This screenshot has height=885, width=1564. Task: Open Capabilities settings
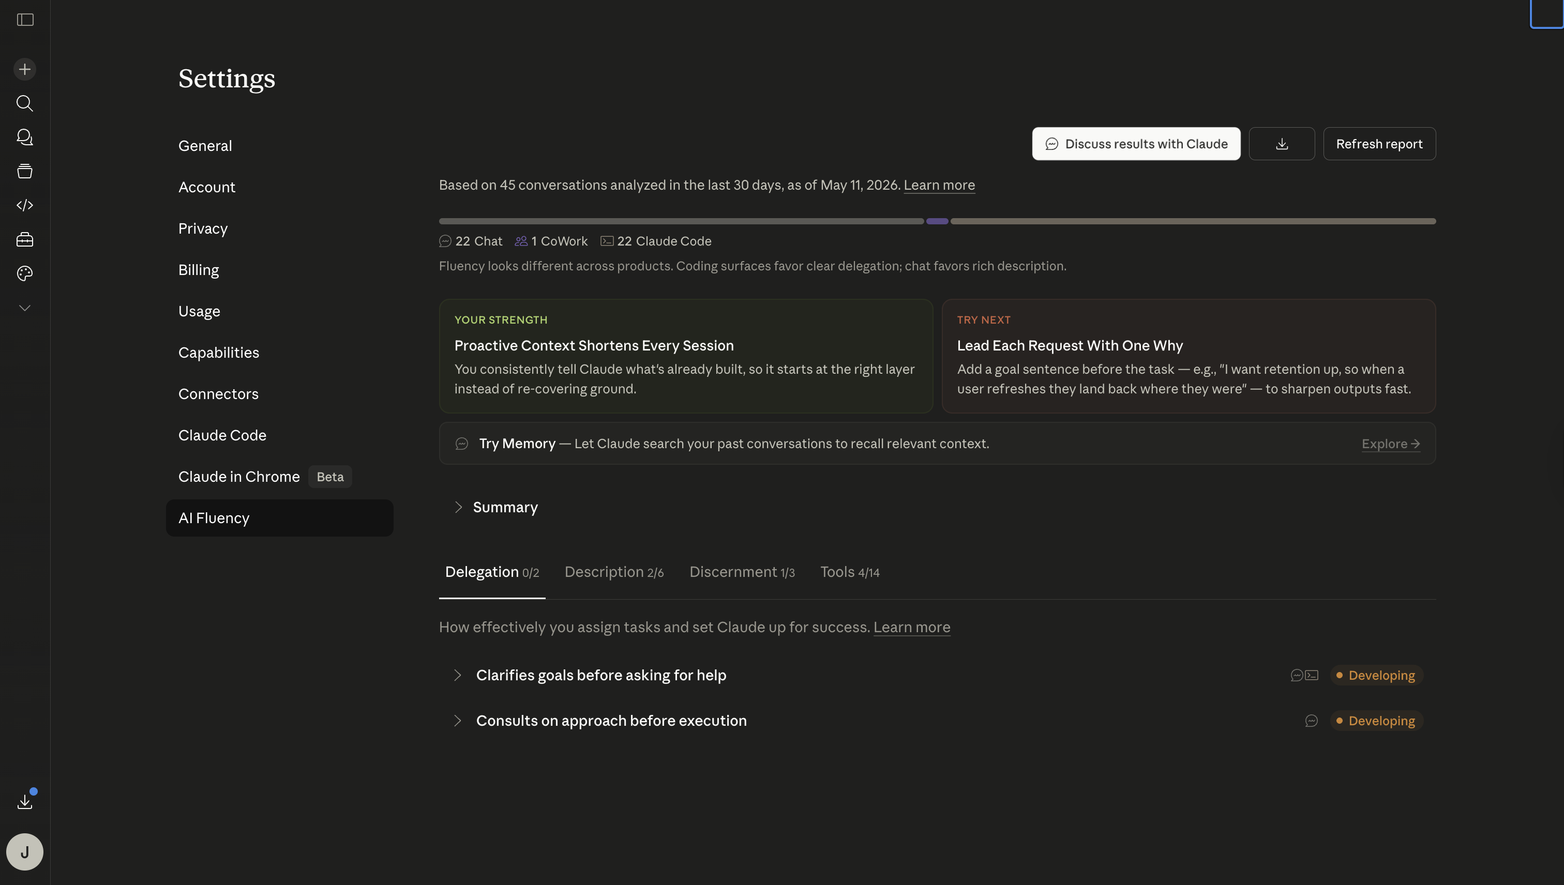(x=280, y=353)
